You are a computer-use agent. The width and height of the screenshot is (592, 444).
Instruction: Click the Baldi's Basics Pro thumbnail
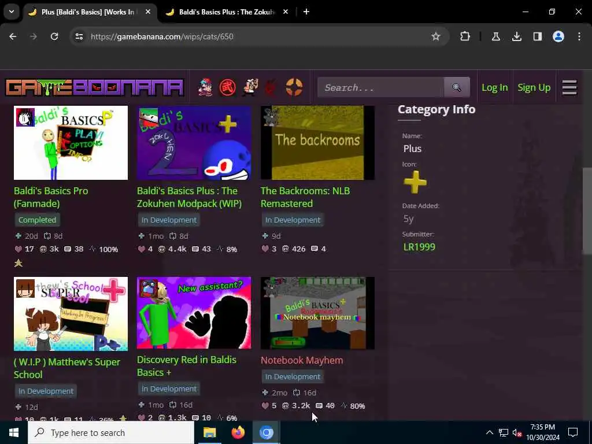pyautogui.click(x=71, y=143)
